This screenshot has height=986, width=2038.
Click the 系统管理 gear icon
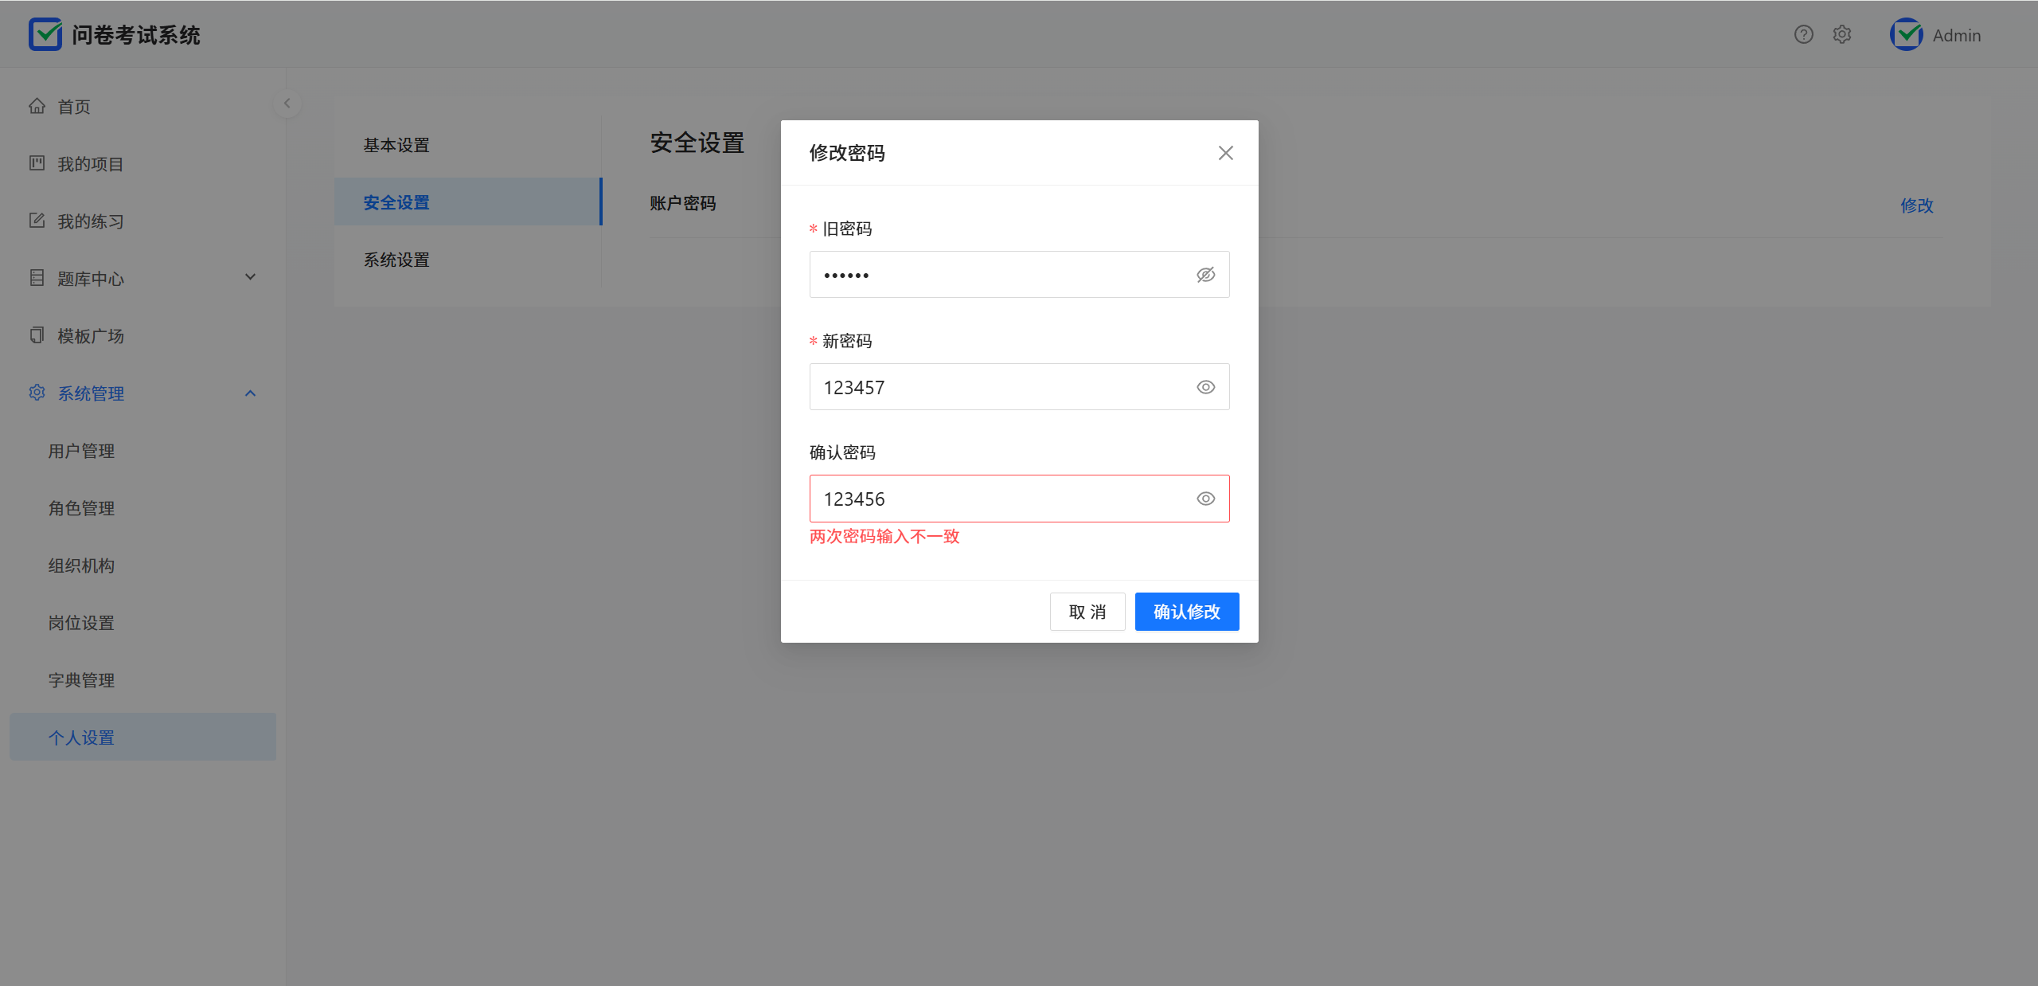point(37,393)
